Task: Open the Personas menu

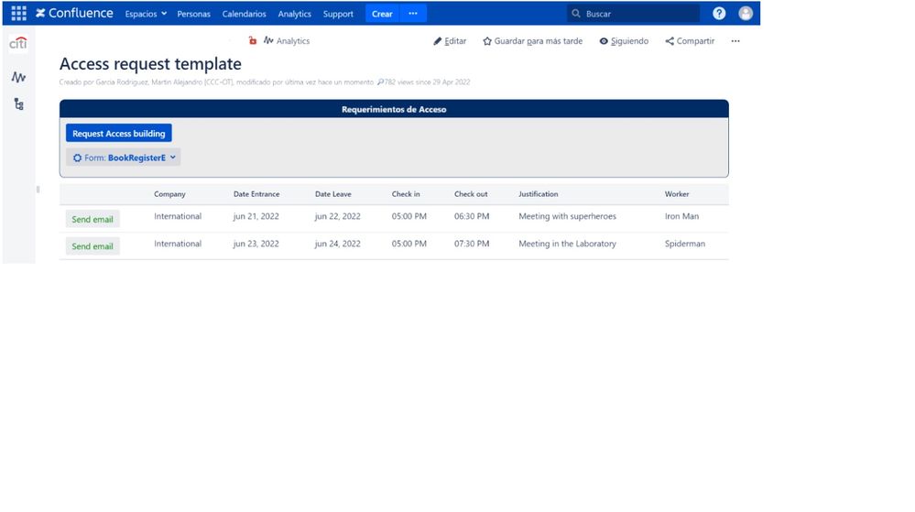Action: pos(194,14)
